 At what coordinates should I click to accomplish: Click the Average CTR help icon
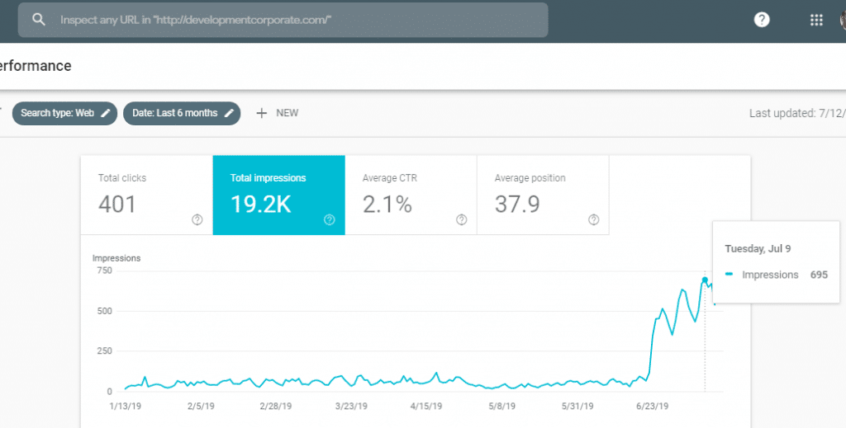[x=461, y=219]
